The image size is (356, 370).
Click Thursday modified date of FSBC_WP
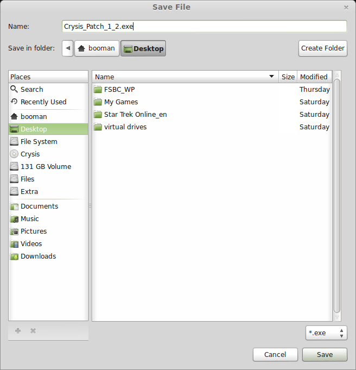click(315, 90)
